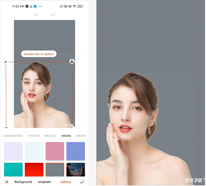
Task: Choose the teal background swatch
Action: (13, 169)
